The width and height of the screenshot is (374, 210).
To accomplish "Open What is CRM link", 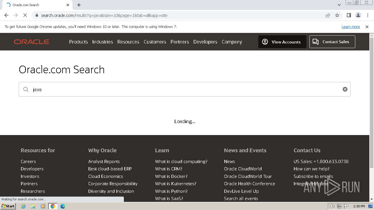I will [169, 169].
